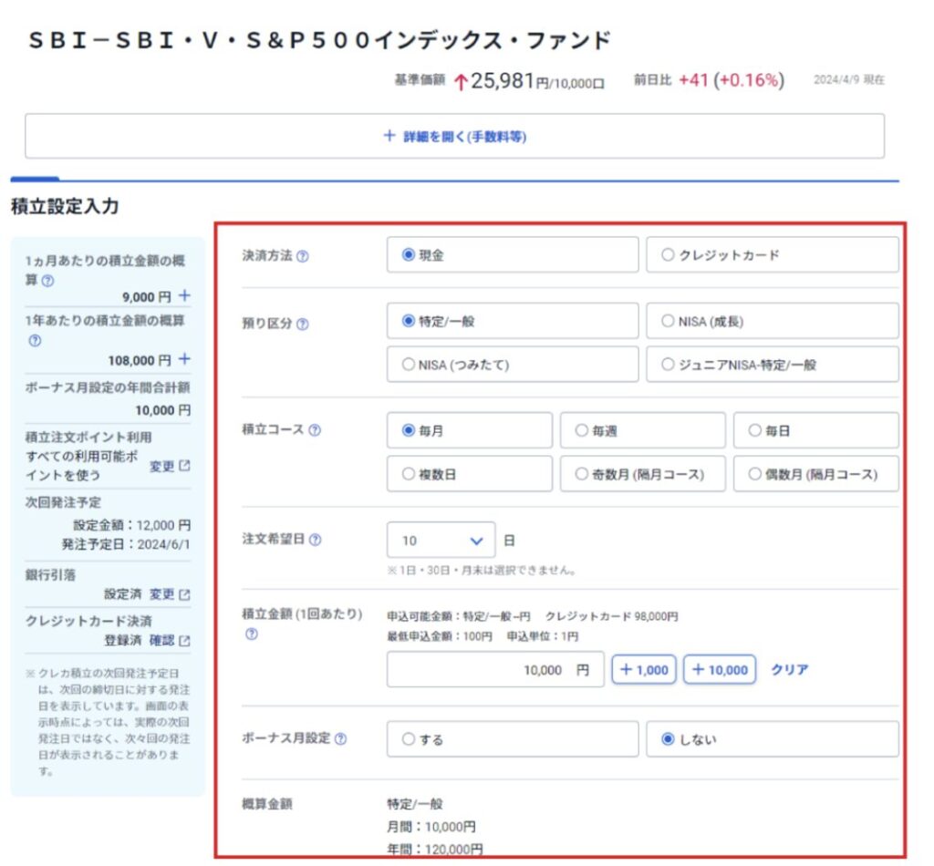Select NISA (つみたて) account type
Image resolution: width=934 pixels, height=866 pixels.
click(x=513, y=365)
